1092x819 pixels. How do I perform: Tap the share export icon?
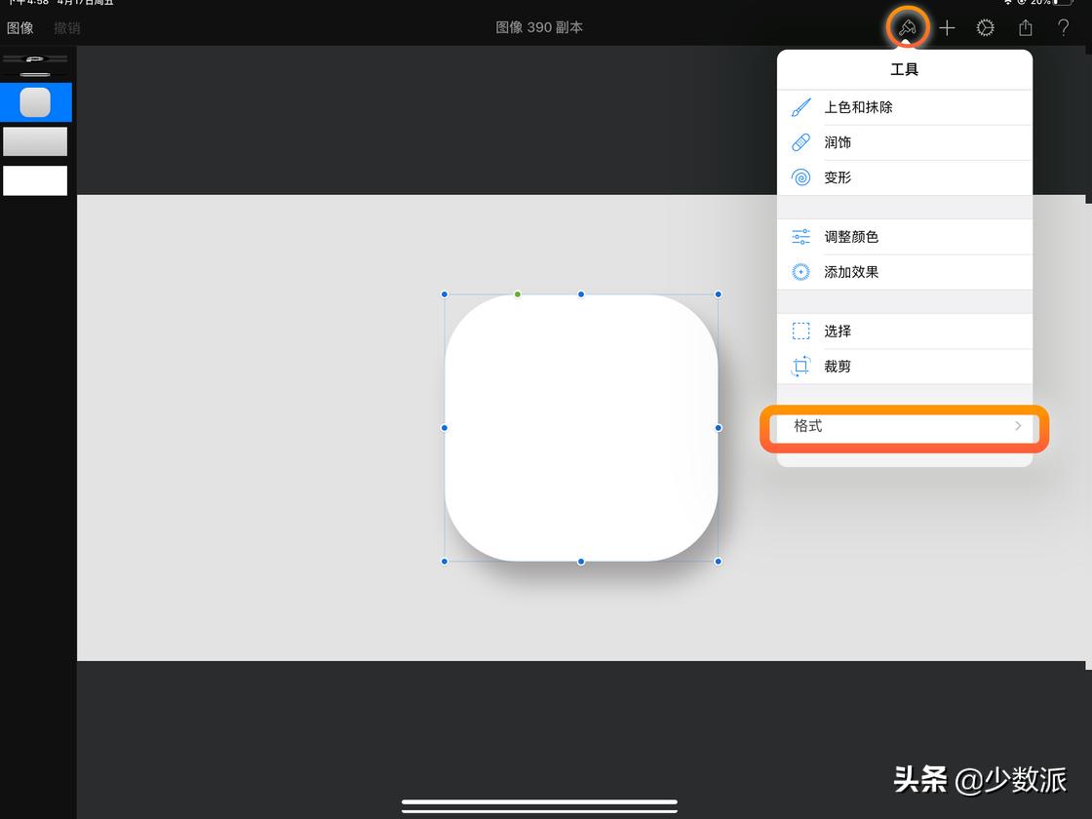point(1025,28)
